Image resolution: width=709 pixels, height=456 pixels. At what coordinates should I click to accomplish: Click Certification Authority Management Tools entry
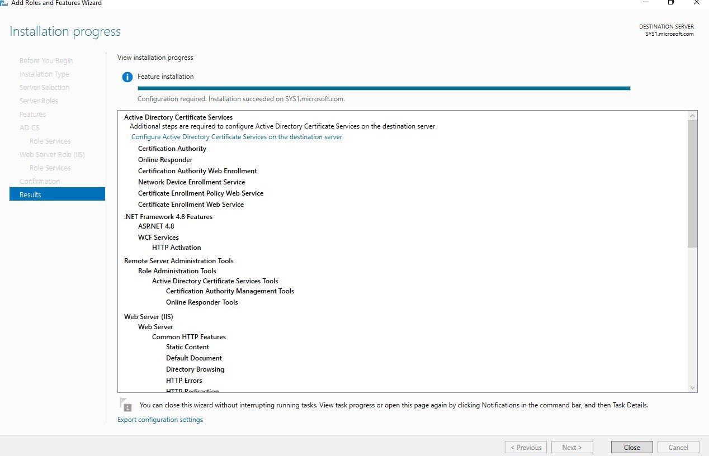[x=230, y=291]
